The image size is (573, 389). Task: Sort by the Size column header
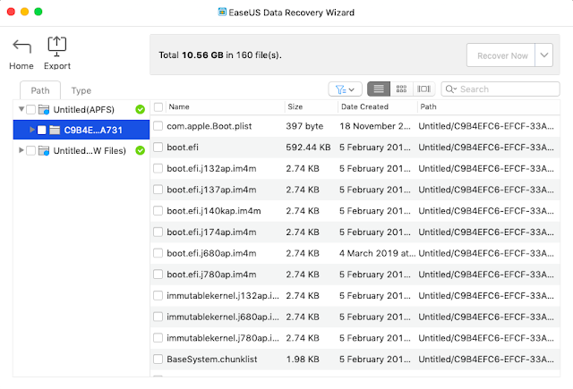295,107
